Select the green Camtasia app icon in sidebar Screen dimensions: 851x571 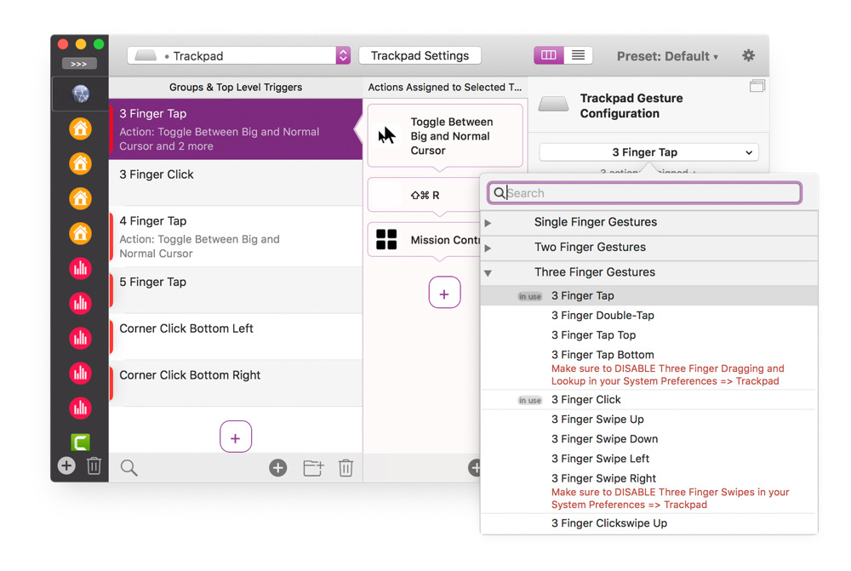[80, 442]
